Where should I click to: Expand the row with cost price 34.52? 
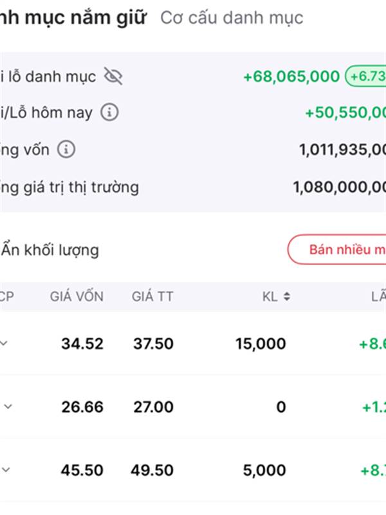click(4, 344)
